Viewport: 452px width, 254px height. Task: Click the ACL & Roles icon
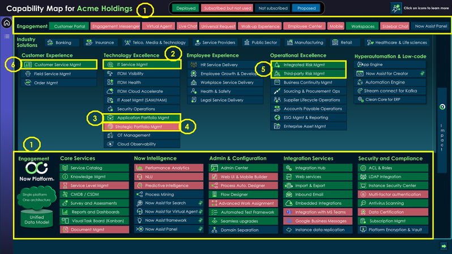pos(363,168)
